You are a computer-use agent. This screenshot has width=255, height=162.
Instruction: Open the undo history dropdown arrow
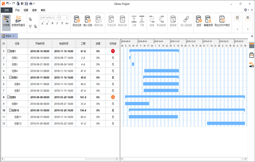pos(11,4)
